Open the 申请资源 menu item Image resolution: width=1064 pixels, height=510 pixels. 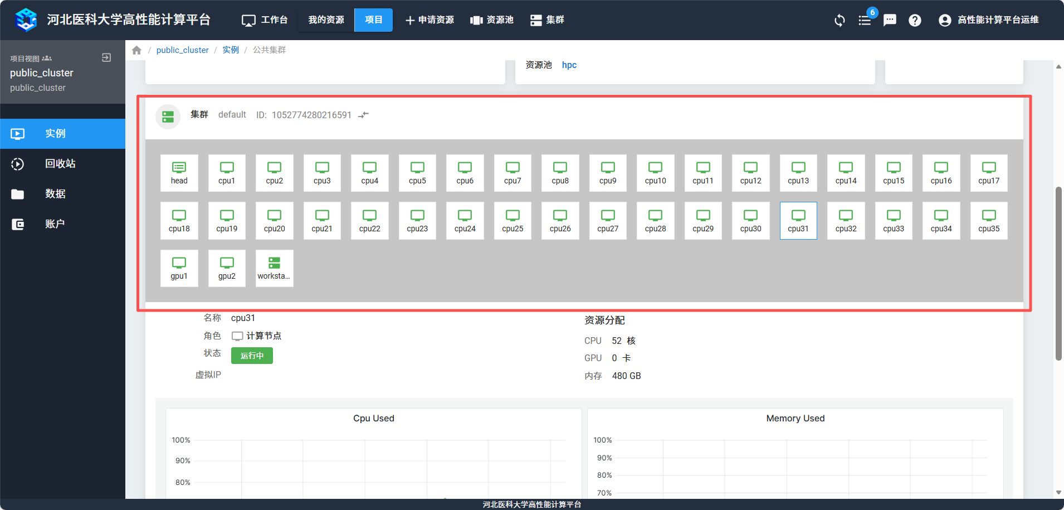429,20
